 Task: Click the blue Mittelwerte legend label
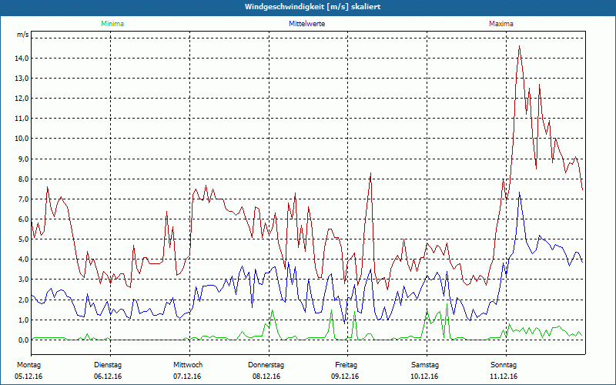click(x=306, y=24)
